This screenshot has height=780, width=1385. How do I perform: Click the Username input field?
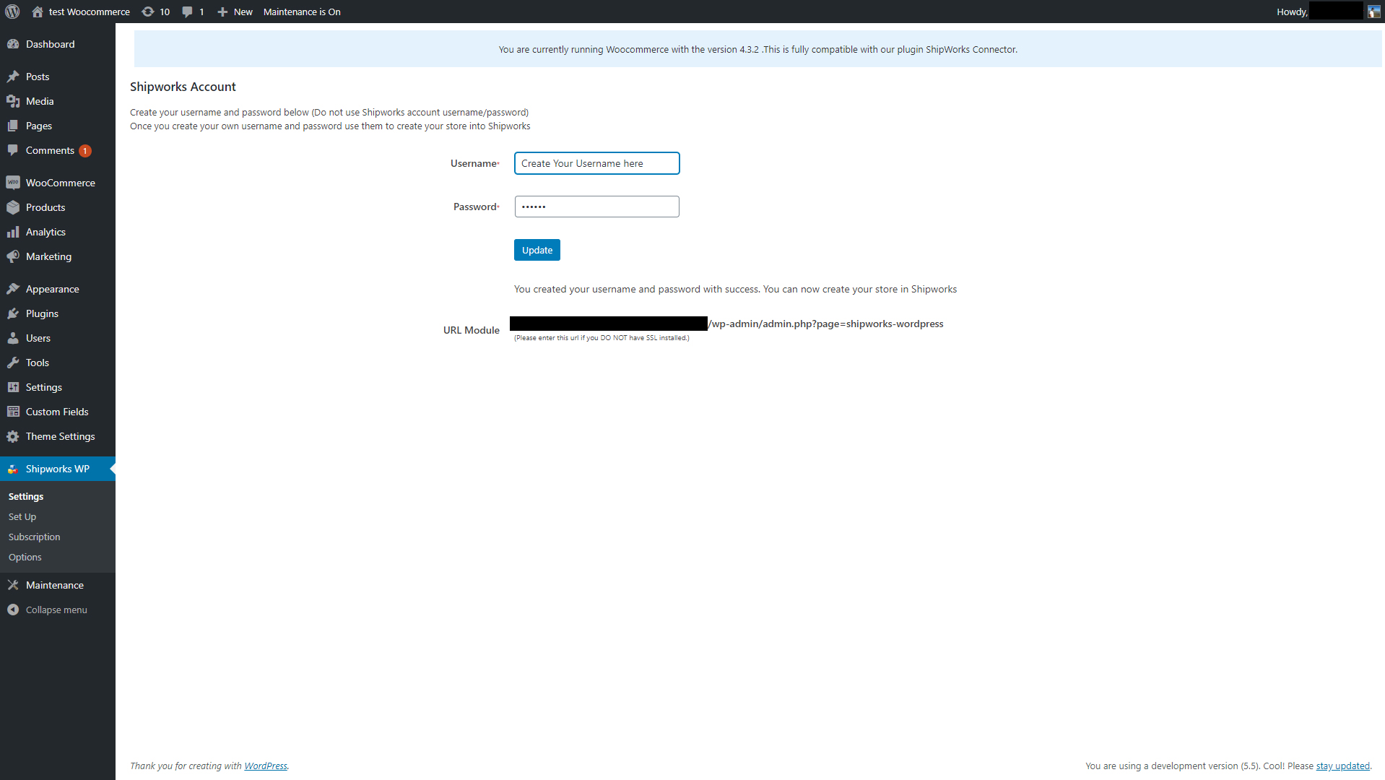tap(597, 163)
